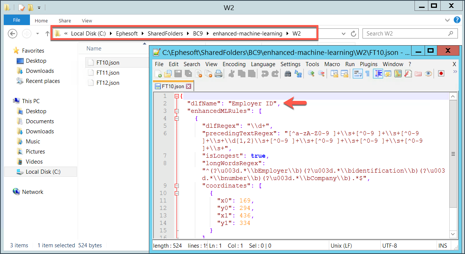Open the Plugins menu

click(368, 64)
